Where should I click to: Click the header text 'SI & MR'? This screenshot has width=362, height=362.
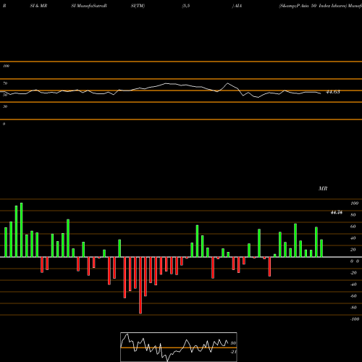tap(38, 6)
